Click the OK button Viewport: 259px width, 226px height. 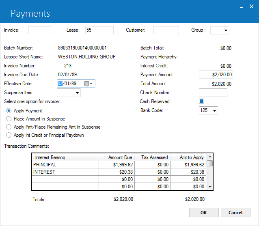tap(204, 213)
